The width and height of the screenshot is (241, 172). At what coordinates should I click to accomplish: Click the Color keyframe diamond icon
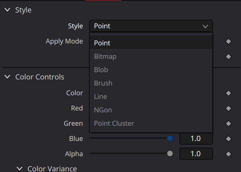pyautogui.click(x=228, y=93)
